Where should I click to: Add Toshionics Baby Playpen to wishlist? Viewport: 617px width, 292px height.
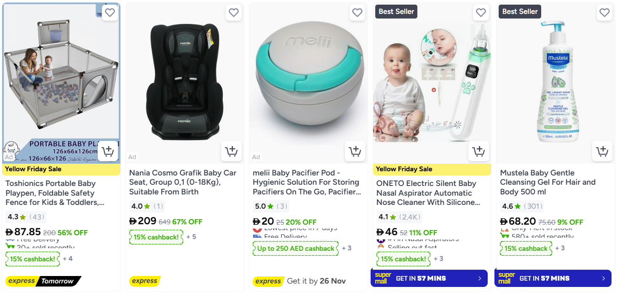click(110, 13)
